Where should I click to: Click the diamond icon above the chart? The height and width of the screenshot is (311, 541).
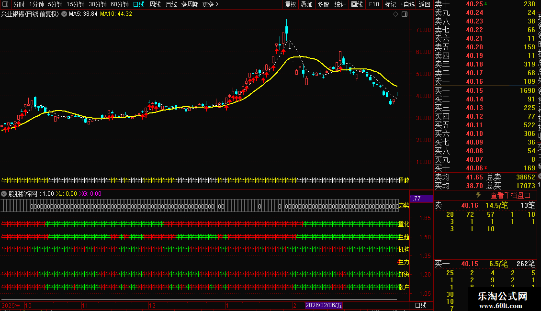coord(396,14)
